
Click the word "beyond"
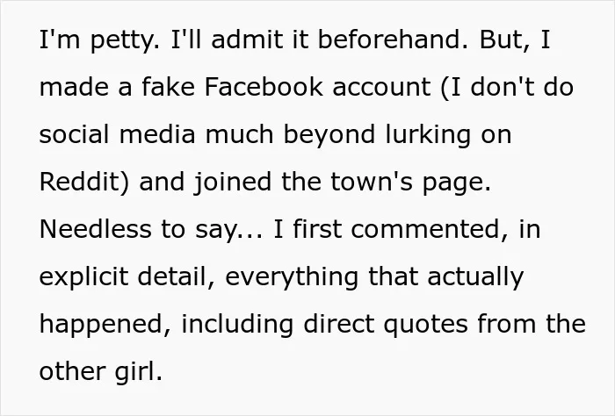[329, 135]
